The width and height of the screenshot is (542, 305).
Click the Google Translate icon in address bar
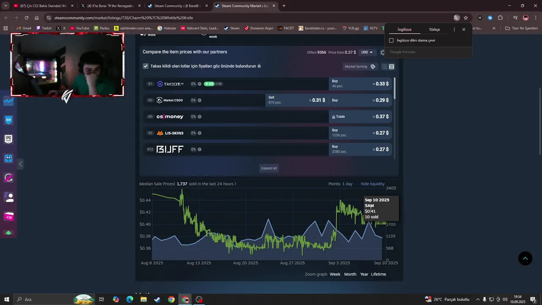pos(456,18)
